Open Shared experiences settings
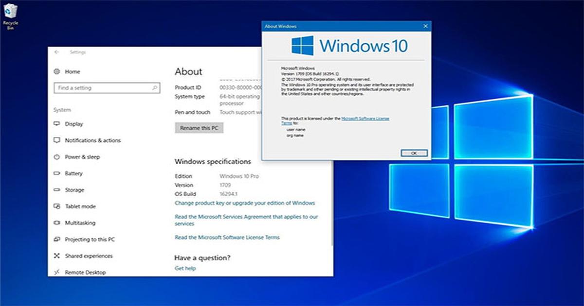The image size is (584, 306). pos(89,256)
